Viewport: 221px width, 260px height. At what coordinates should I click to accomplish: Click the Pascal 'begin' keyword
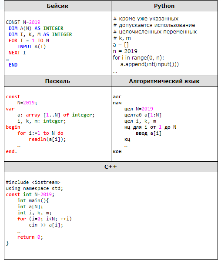13,127
